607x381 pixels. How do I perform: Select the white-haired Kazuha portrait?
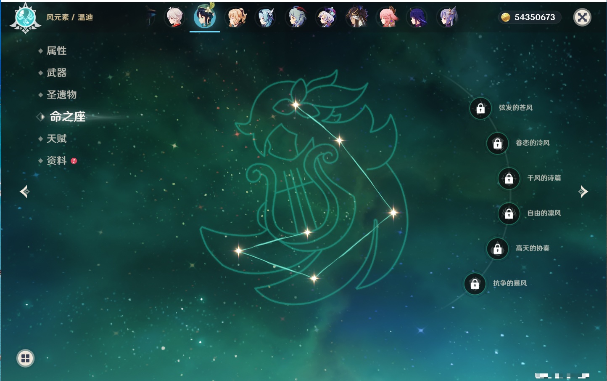coord(174,17)
